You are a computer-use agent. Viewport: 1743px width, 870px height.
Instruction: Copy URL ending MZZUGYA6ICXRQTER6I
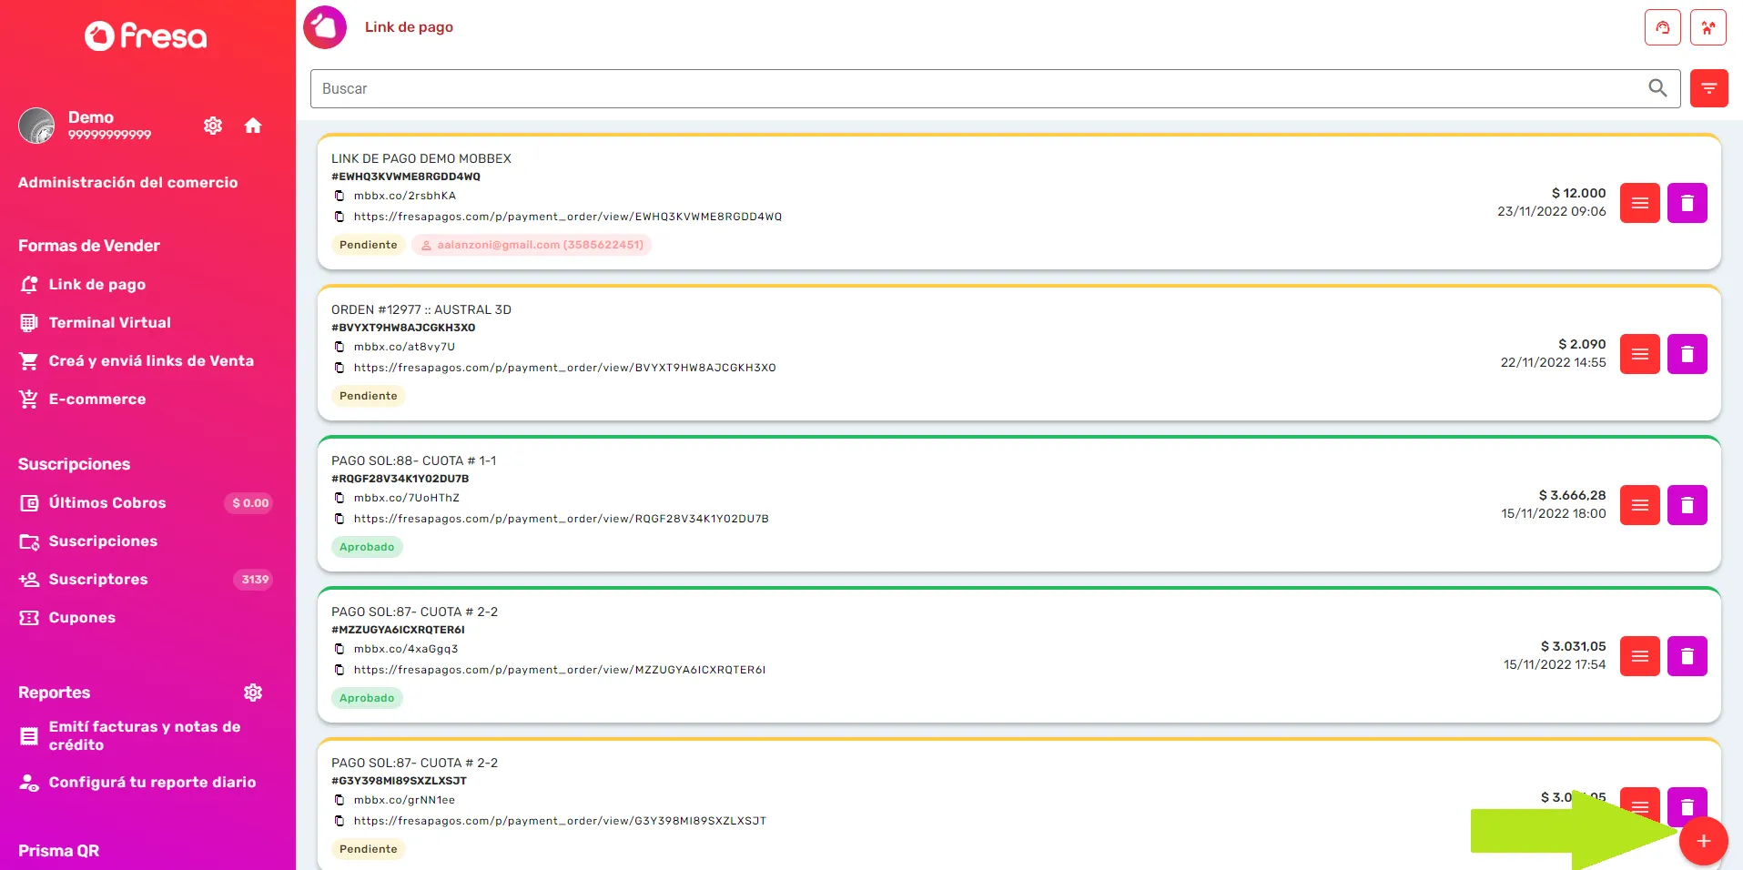339,670
